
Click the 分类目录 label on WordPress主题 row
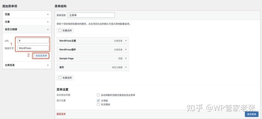coord(118,41)
